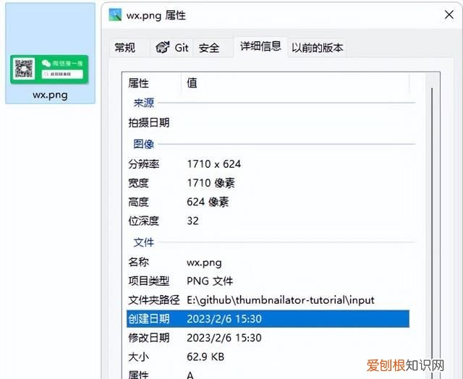Select the 项目类型 property label
The image size is (463, 379).
pyautogui.click(x=149, y=281)
